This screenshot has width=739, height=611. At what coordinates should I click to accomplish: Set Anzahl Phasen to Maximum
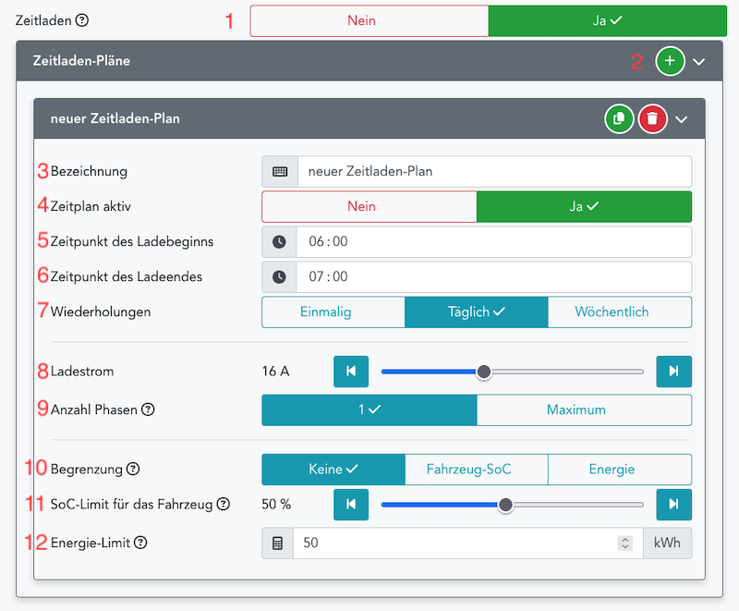pyautogui.click(x=584, y=409)
